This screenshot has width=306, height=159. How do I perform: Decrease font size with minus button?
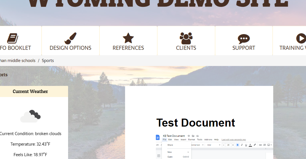(x=224, y=145)
